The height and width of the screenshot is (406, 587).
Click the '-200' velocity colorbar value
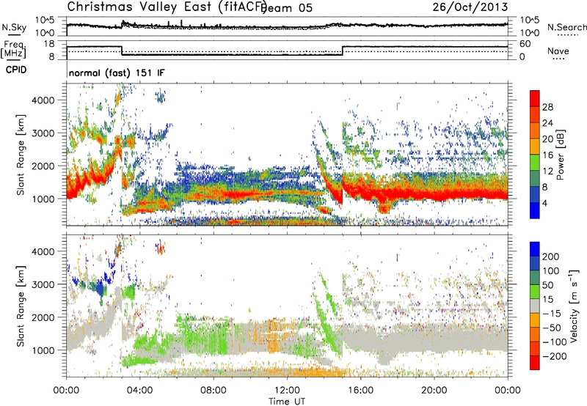(555, 356)
